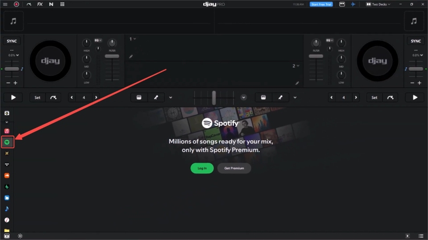Open the two-panel layout icon beside Start Free Trial
Viewport: 428px width, 240px height.
342,4
